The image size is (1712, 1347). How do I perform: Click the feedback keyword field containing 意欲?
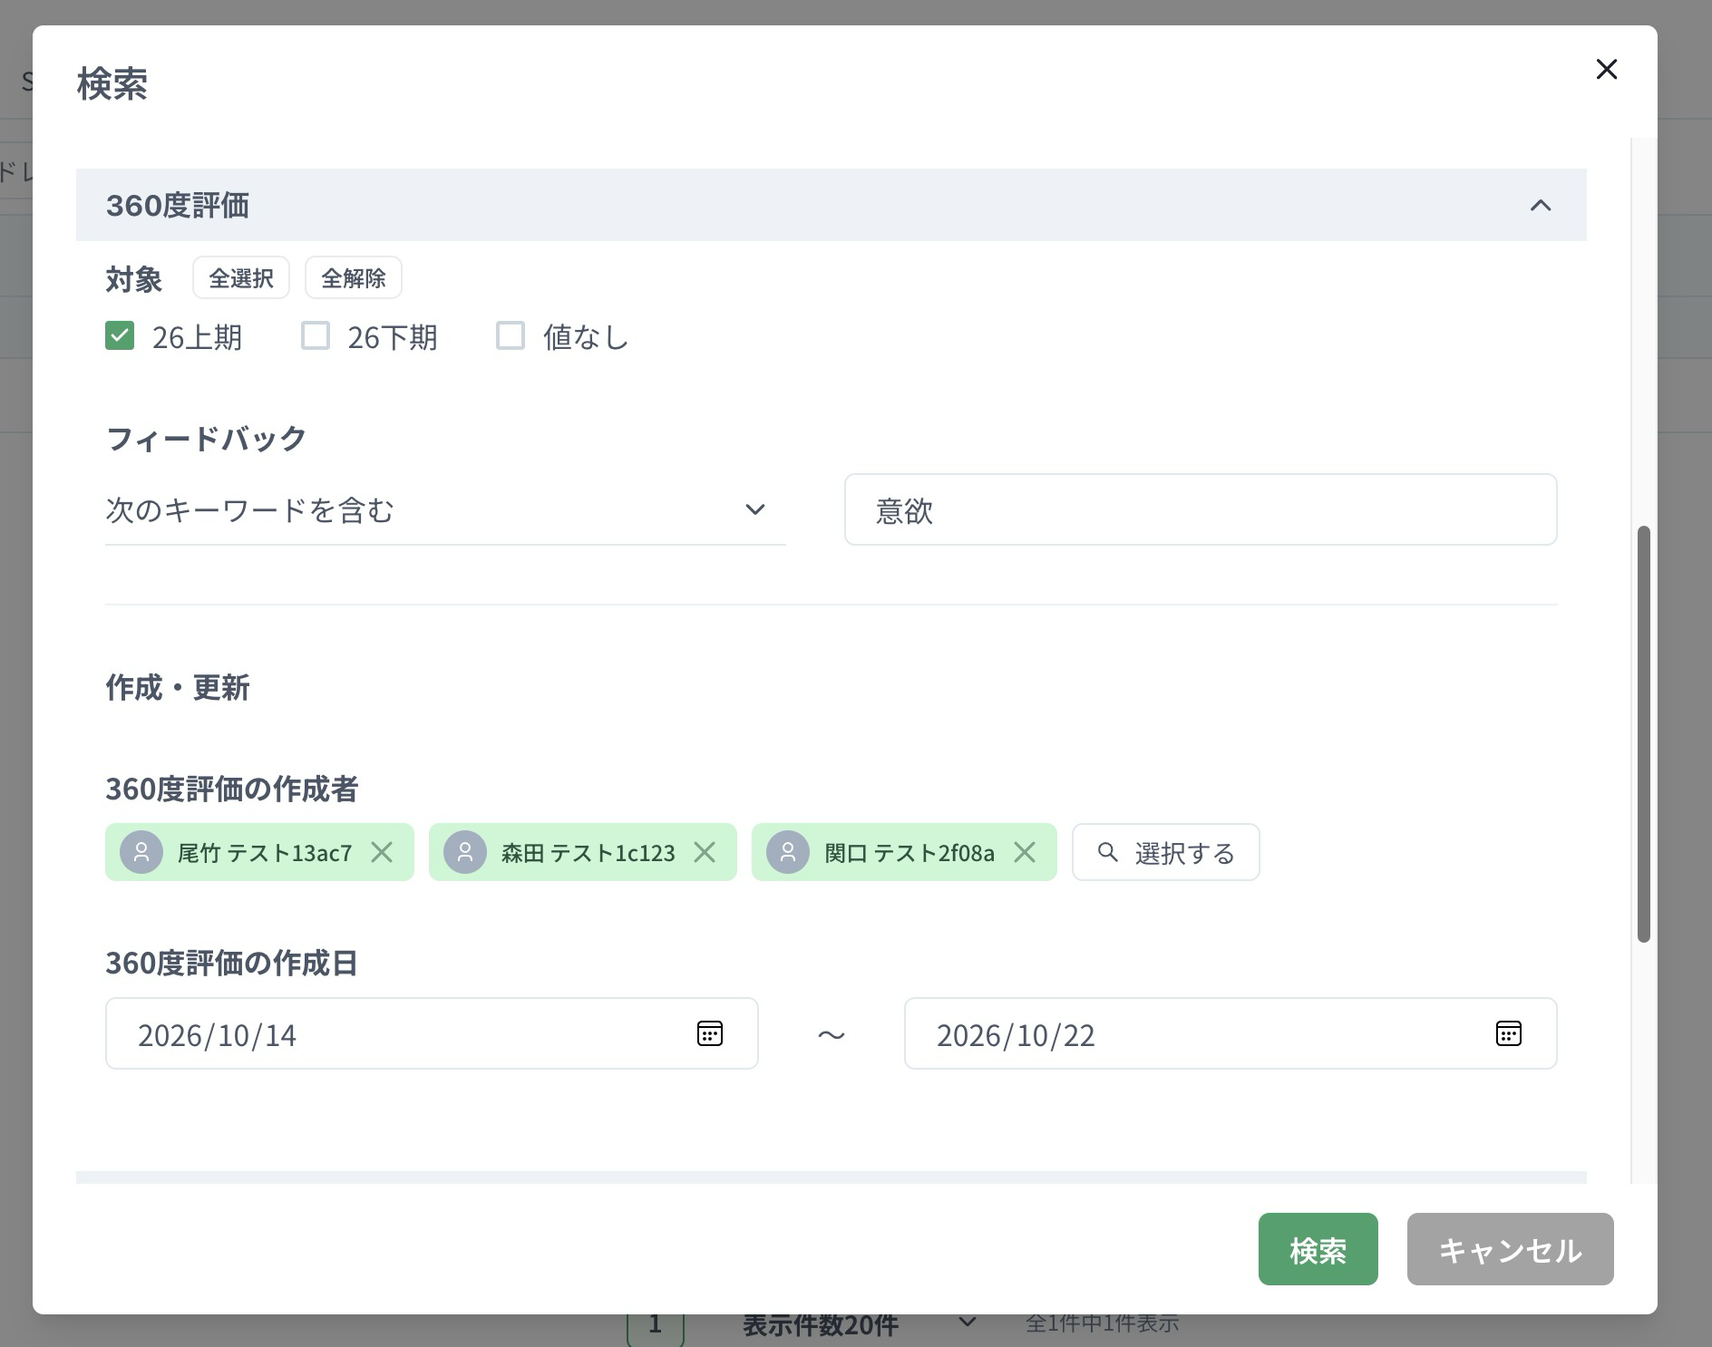click(1201, 509)
